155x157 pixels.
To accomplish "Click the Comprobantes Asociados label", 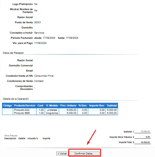I will [24, 88].
